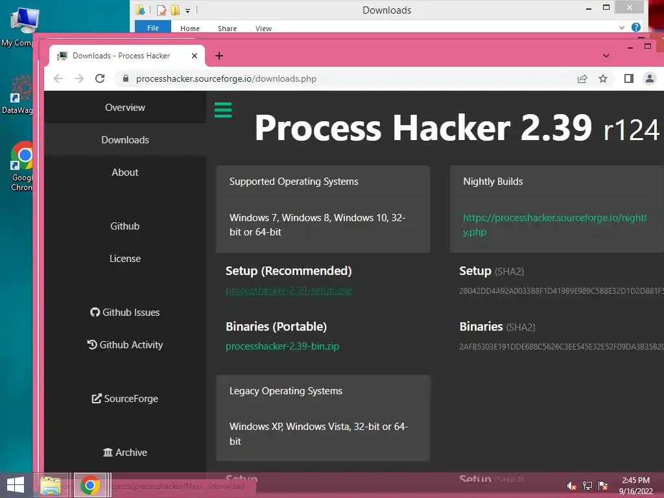Toggle the Chrome side panel icon
The width and height of the screenshot is (664, 498).
[x=629, y=78]
